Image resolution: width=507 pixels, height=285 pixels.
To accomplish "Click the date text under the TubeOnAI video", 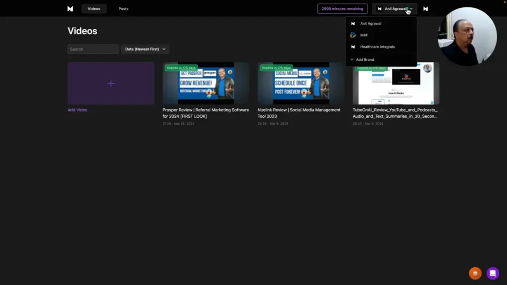I will click(x=368, y=123).
